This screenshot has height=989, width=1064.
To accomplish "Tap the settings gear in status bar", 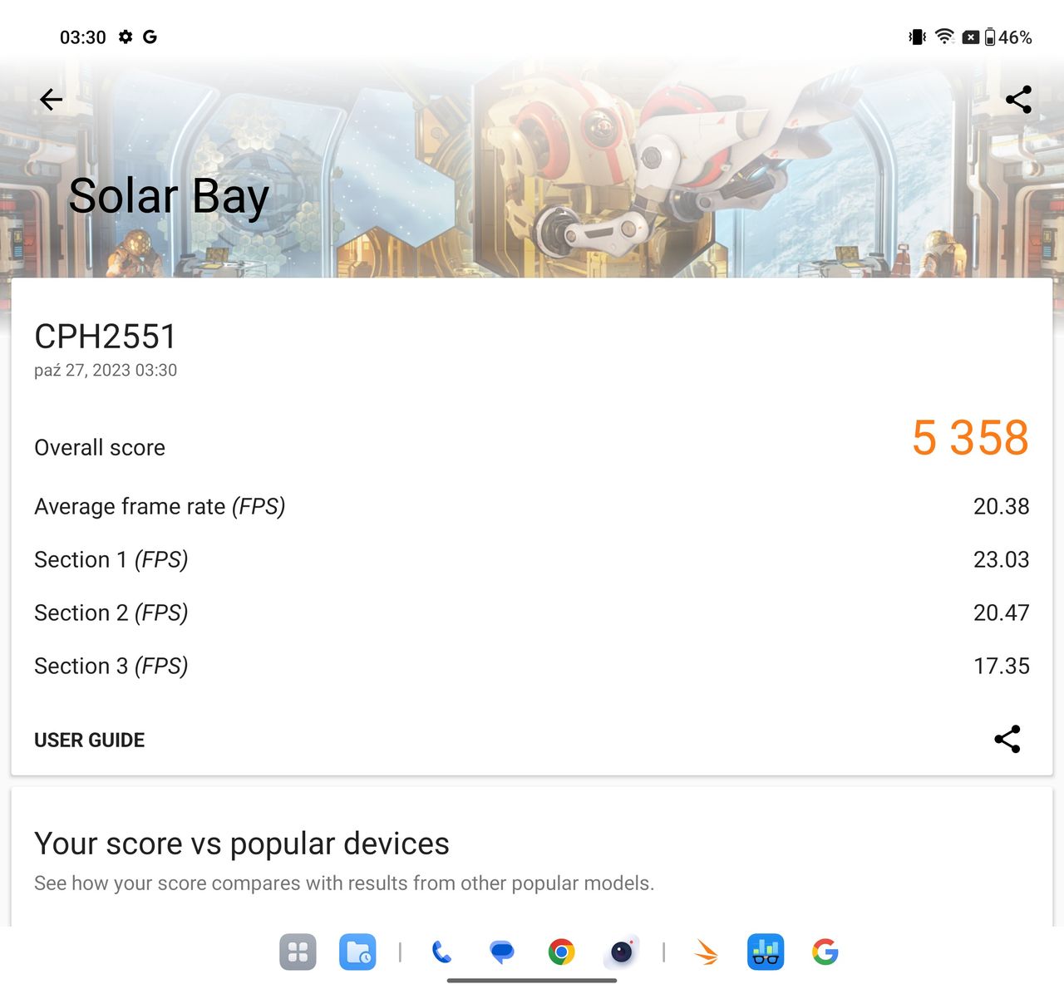I will (126, 37).
